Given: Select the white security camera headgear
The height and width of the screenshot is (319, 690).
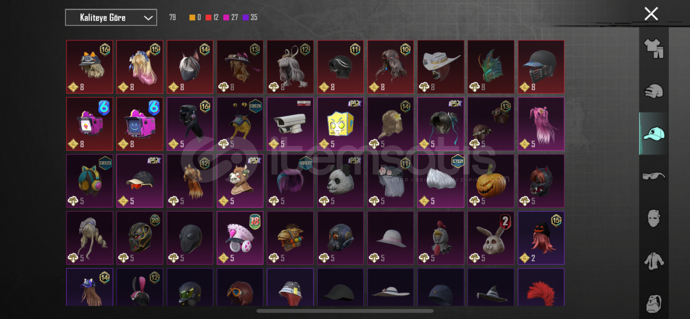Looking at the screenshot, I should (x=290, y=124).
